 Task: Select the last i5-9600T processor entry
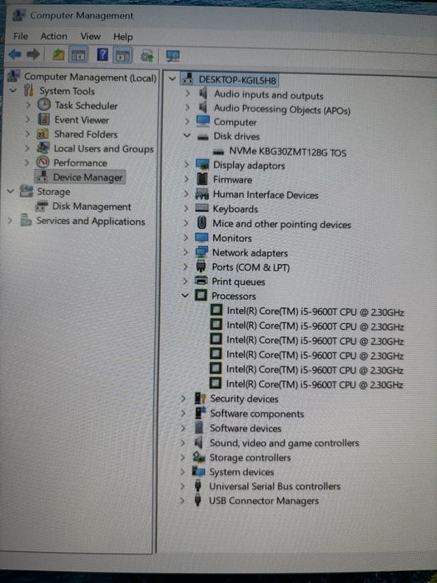pos(315,384)
